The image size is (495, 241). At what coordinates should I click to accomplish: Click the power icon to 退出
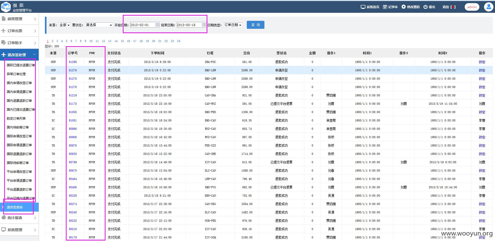coord(426,7)
